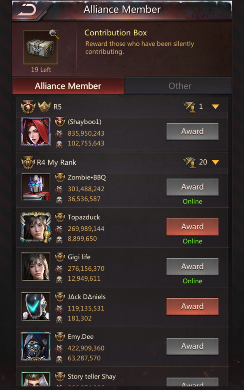Open the Contribution Box chest icon
Screen dimensions: 244x390
(40, 47)
